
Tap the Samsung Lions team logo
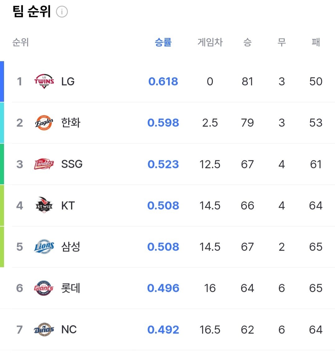[x=44, y=247]
